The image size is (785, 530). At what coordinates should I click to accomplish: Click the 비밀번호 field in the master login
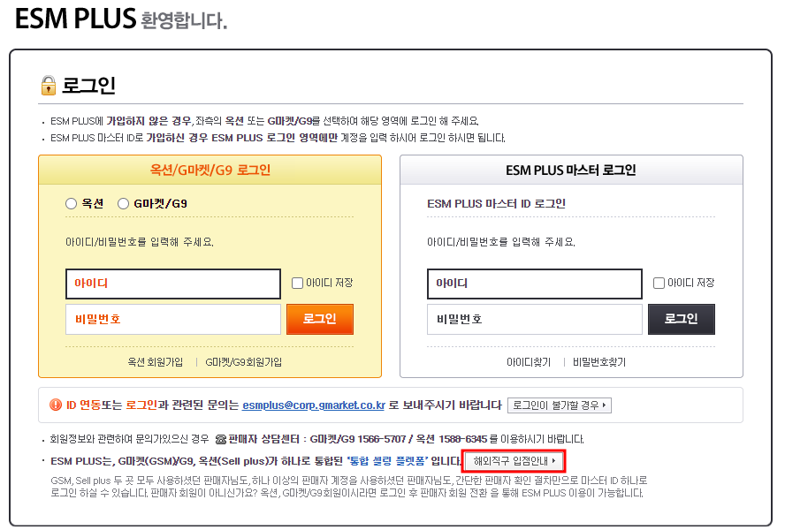pos(535,319)
